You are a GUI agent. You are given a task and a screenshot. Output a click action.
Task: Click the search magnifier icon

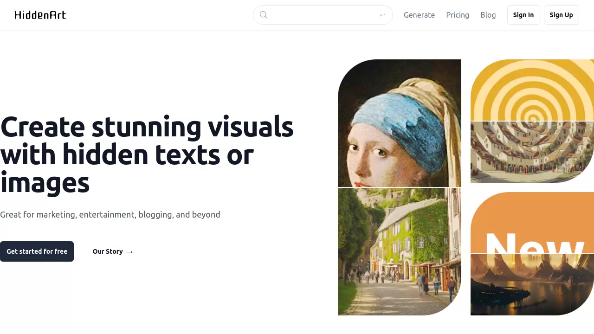click(264, 15)
